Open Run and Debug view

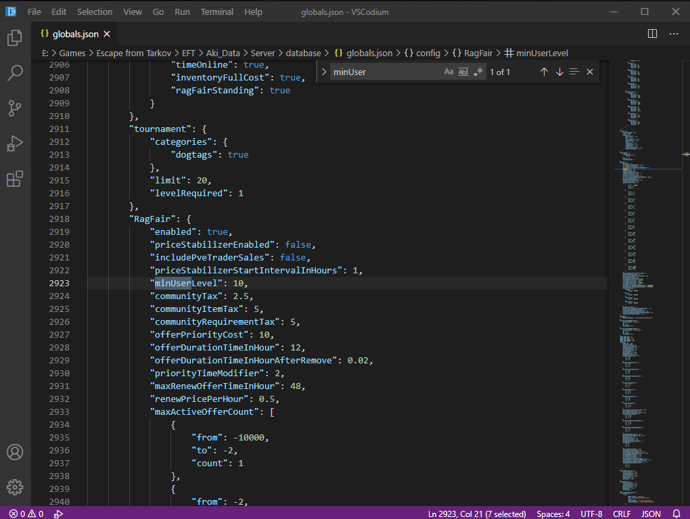15,143
